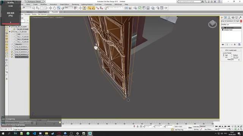Open the Modifiers menu
This screenshot has height=136, width=243.
[x=44, y=5]
